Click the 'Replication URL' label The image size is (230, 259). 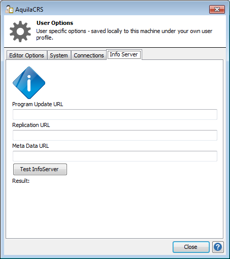(31, 125)
